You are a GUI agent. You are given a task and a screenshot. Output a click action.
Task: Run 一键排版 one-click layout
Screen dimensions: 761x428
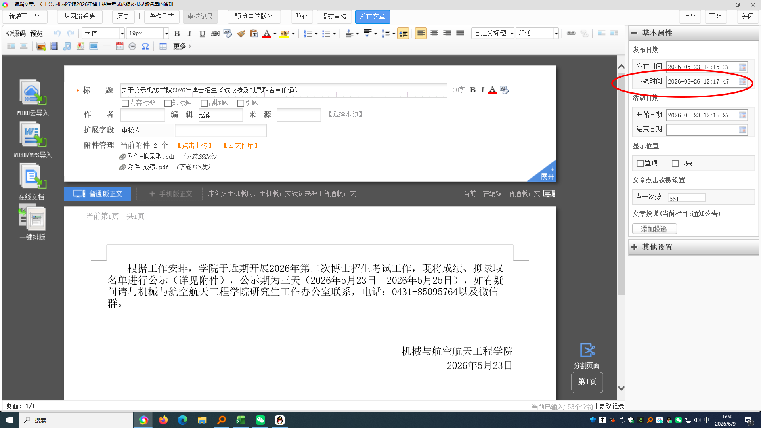pos(32,222)
